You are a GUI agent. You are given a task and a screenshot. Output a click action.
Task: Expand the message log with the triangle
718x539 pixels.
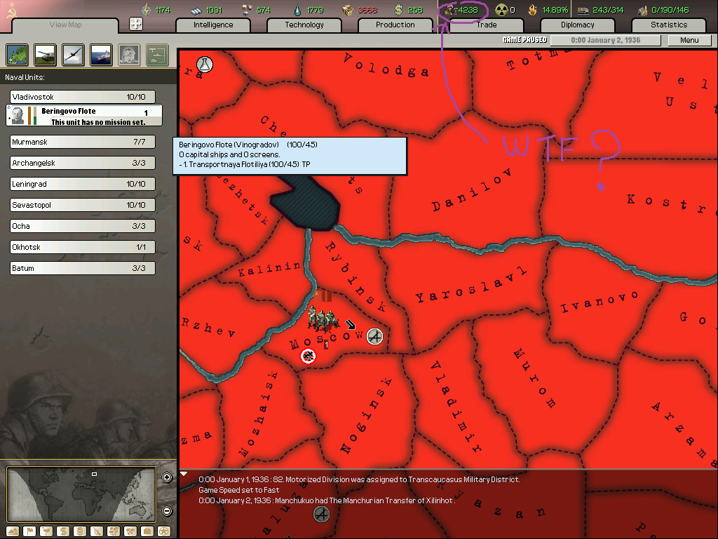tap(184, 474)
